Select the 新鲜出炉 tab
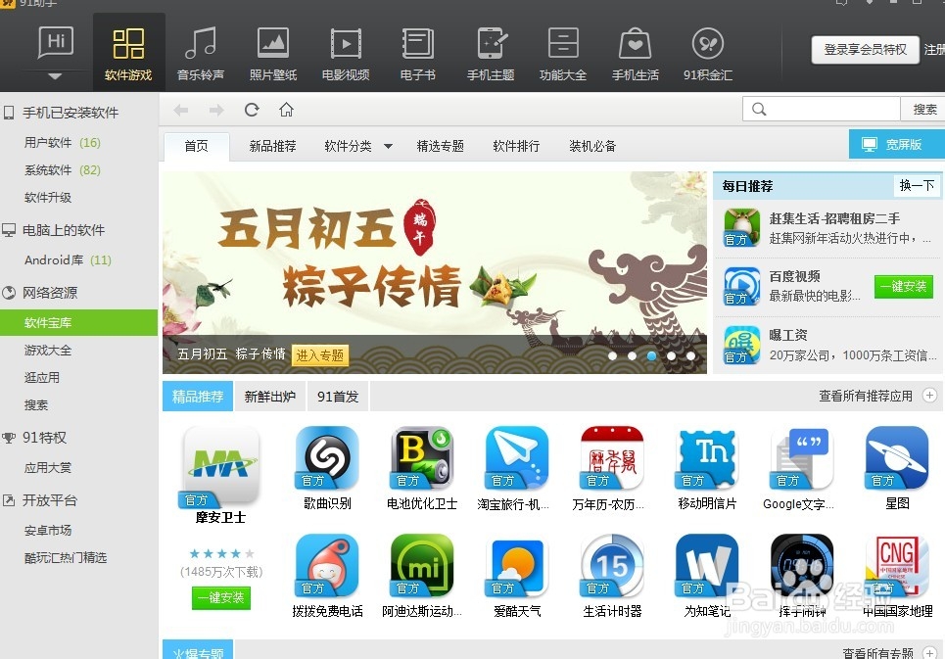945x659 pixels. click(270, 397)
